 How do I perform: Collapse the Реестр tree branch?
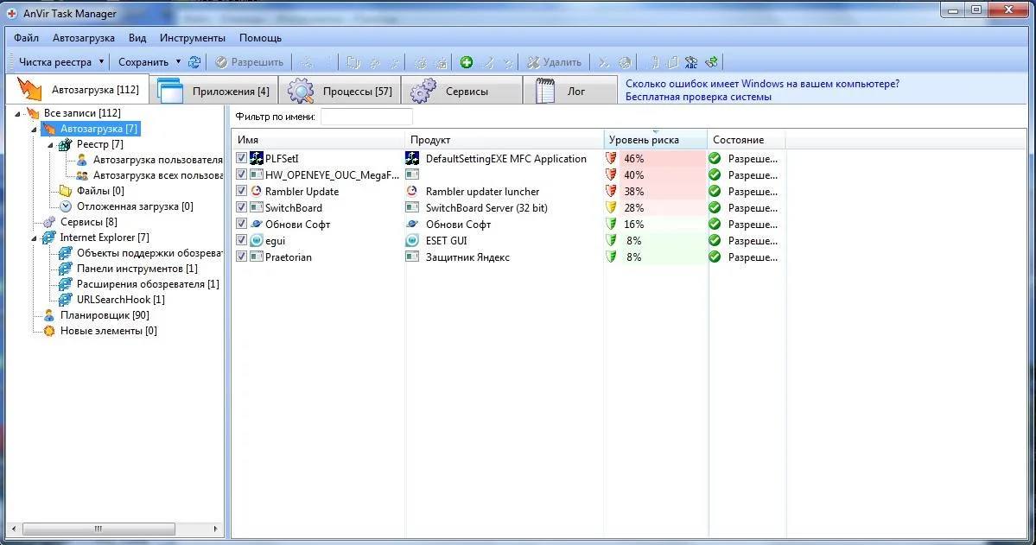click(50, 144)
